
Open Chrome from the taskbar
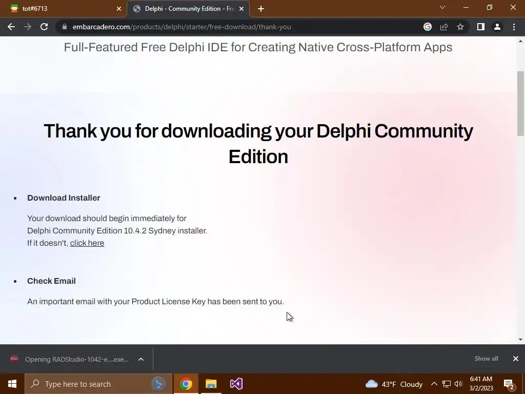pos(186,384)
